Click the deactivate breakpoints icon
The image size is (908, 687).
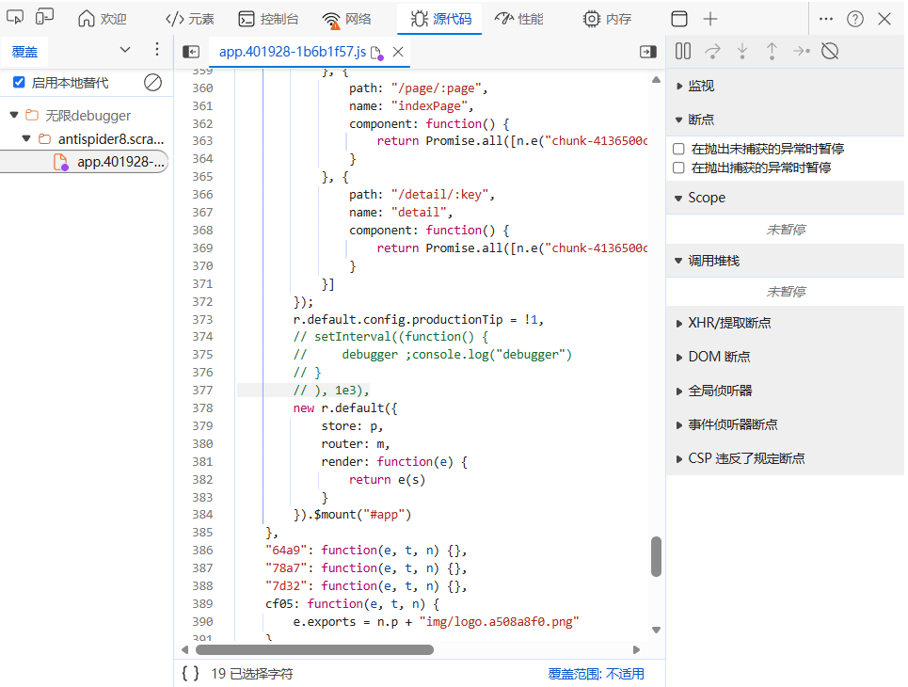pos(830,51)
